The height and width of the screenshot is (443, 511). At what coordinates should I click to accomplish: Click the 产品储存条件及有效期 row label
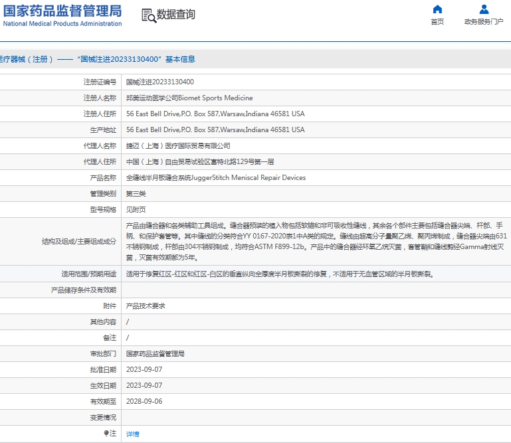[x=84, y=290]
